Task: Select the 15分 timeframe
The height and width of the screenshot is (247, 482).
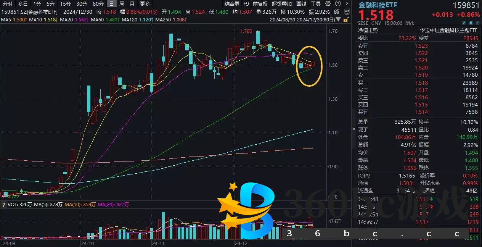Action: 66,4
